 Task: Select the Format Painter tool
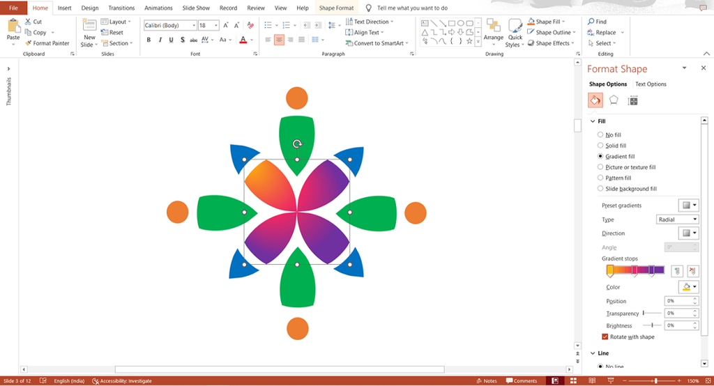point(47,43)
